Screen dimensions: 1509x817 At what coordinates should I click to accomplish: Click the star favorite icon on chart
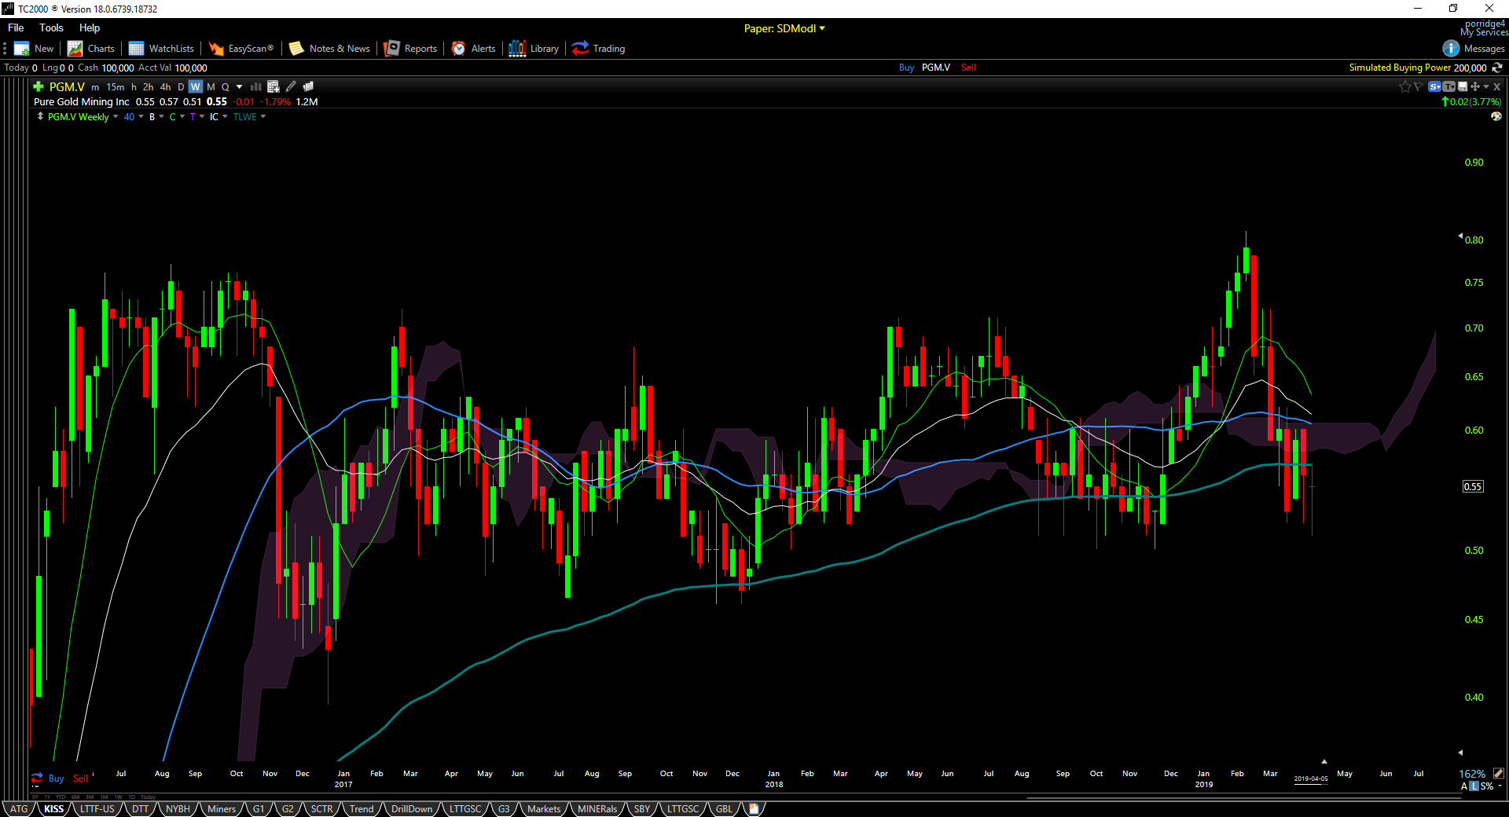(x=1404, y=86)
